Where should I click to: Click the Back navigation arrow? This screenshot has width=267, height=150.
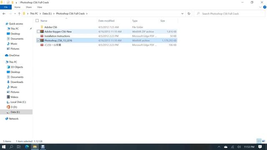click(4, 14)
